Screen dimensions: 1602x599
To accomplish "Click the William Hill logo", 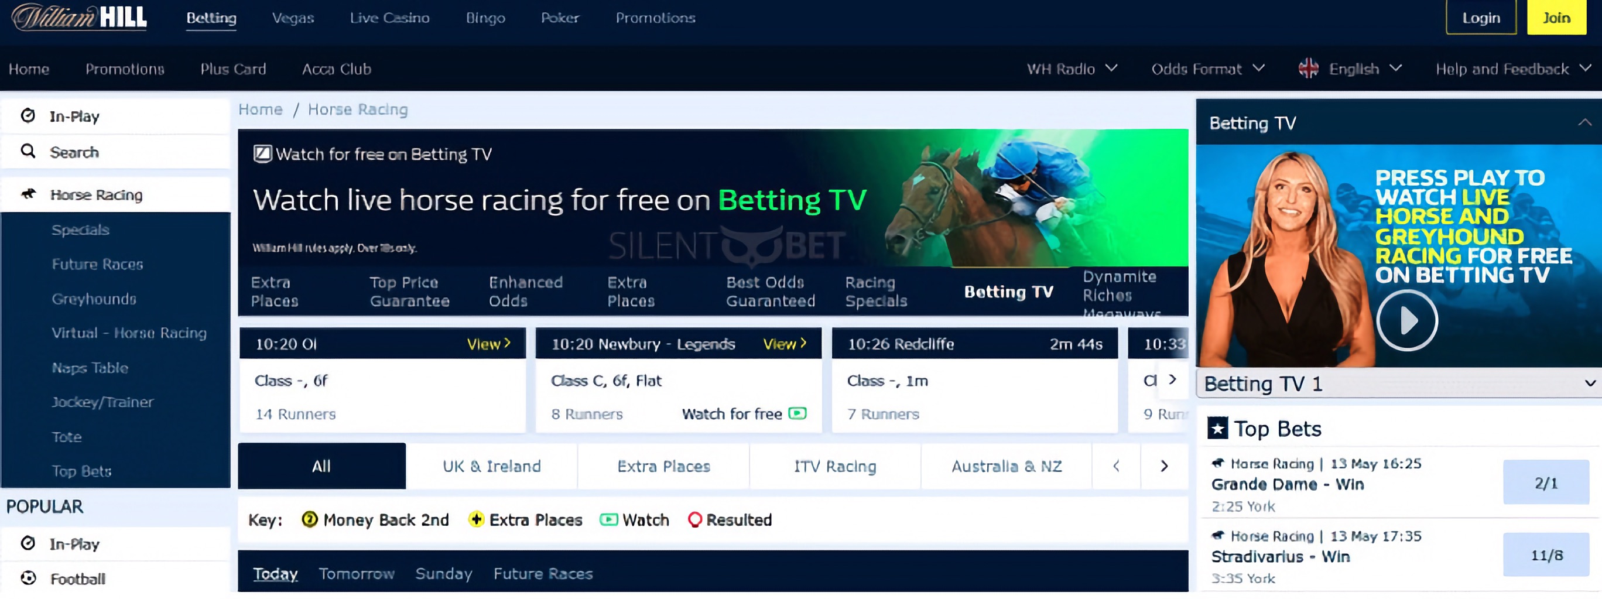I will [79, 18].
